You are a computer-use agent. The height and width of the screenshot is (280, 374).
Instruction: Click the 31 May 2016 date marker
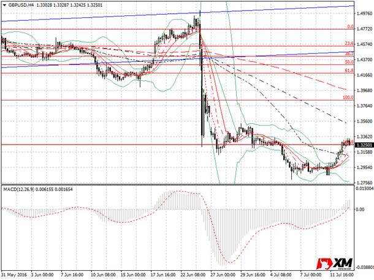(14, 274)
